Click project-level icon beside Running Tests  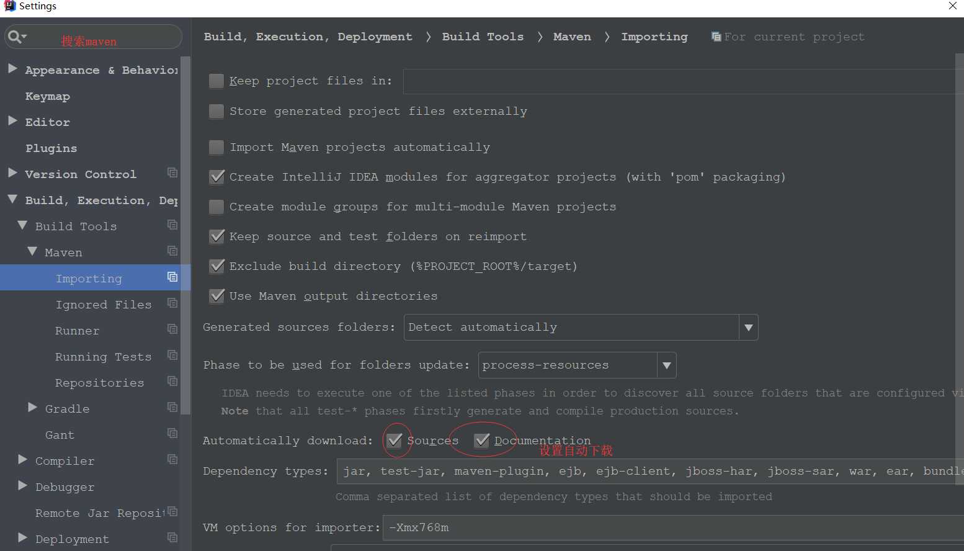click(172, 355)
